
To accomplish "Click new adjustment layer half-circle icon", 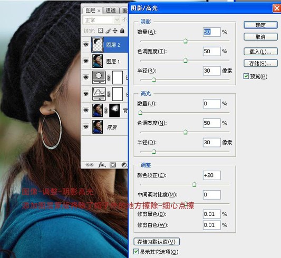I will point(124,165).
